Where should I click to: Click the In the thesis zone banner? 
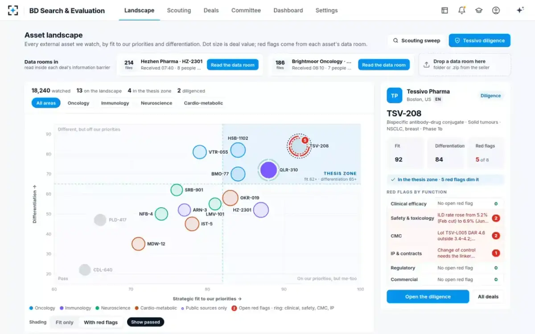(445, 179)
